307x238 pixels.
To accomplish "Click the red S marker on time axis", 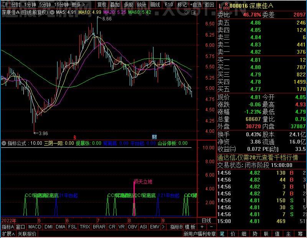I will 74,137.
